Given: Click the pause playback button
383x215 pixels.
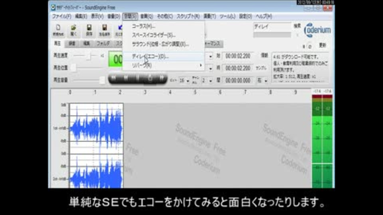Looking at the screenshot, I should (138, 78).
